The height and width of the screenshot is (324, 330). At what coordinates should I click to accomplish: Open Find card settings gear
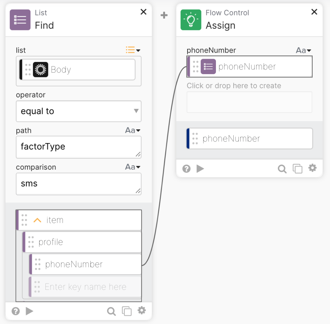click(141, 310)
